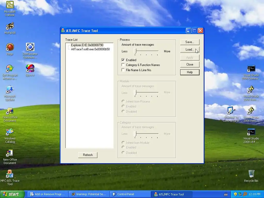Switch to Control Panel taskbar item
This screenshot has width=264, height=198.
pos(130,194)
